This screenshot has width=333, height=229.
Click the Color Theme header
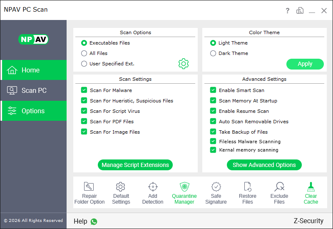(x=264, y=32)
